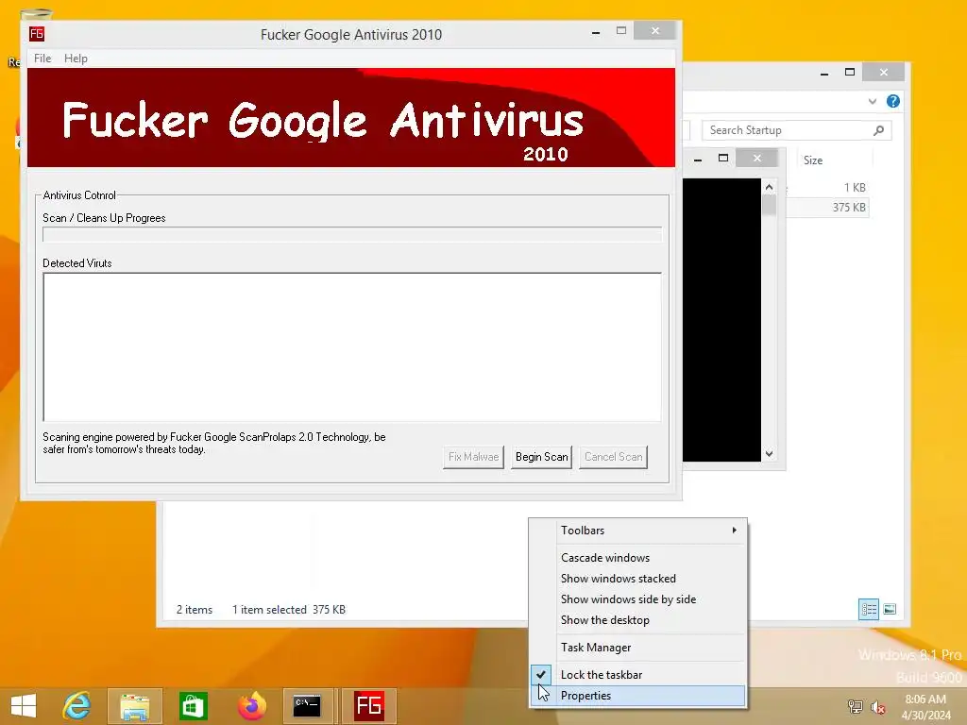
Task: Minimize the Explorer Startup window
Action: [x=824, y=73]
